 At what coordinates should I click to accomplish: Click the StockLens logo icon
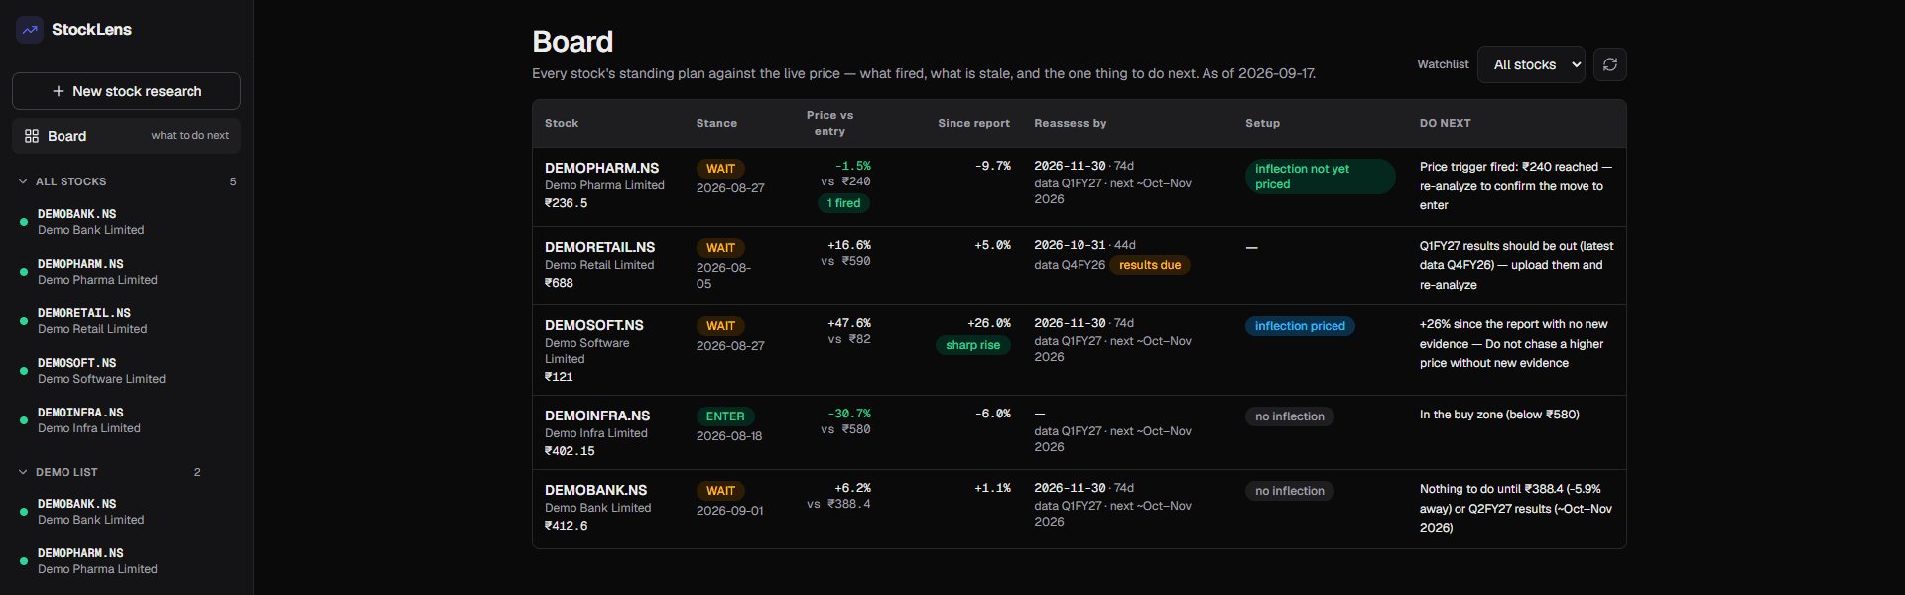[x=30, y=30]
